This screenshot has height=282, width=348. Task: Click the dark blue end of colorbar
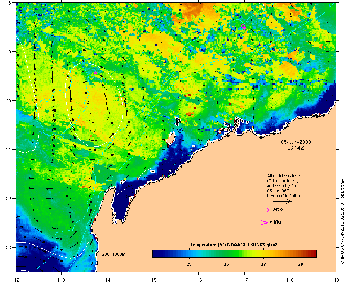157,253
